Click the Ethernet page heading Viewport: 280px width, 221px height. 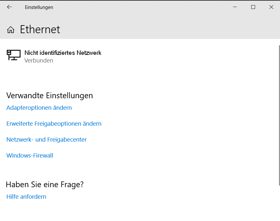(40, 29)
